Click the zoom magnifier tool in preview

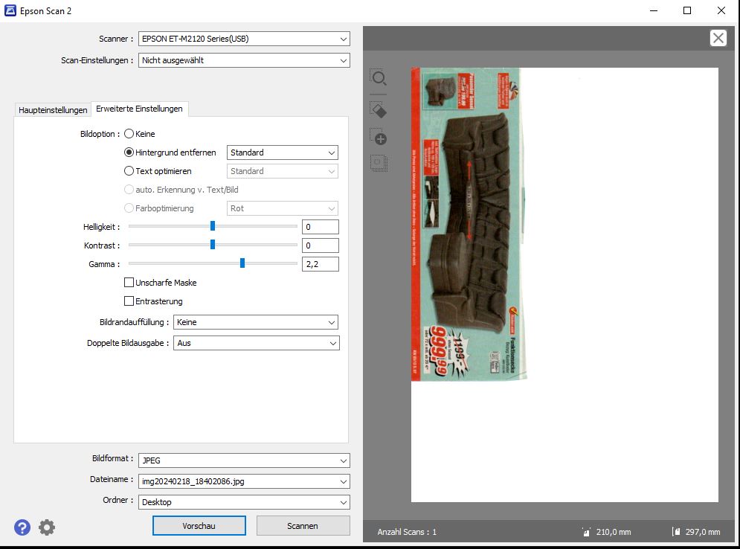[x=379, y=78]
